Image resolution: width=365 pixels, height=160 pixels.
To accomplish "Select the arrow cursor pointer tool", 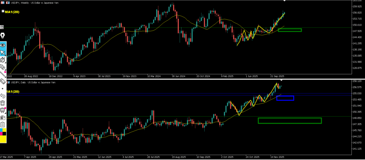I will (x=3, y=53).
